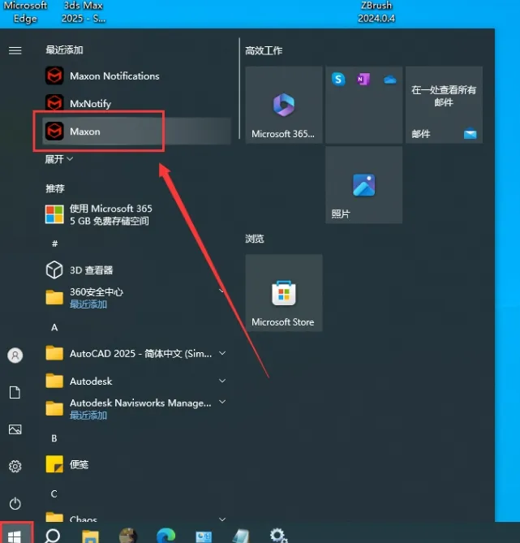Screen dimensions: 520x543
Task: Open Maxon Notifications app
Action: coord(136,75)
